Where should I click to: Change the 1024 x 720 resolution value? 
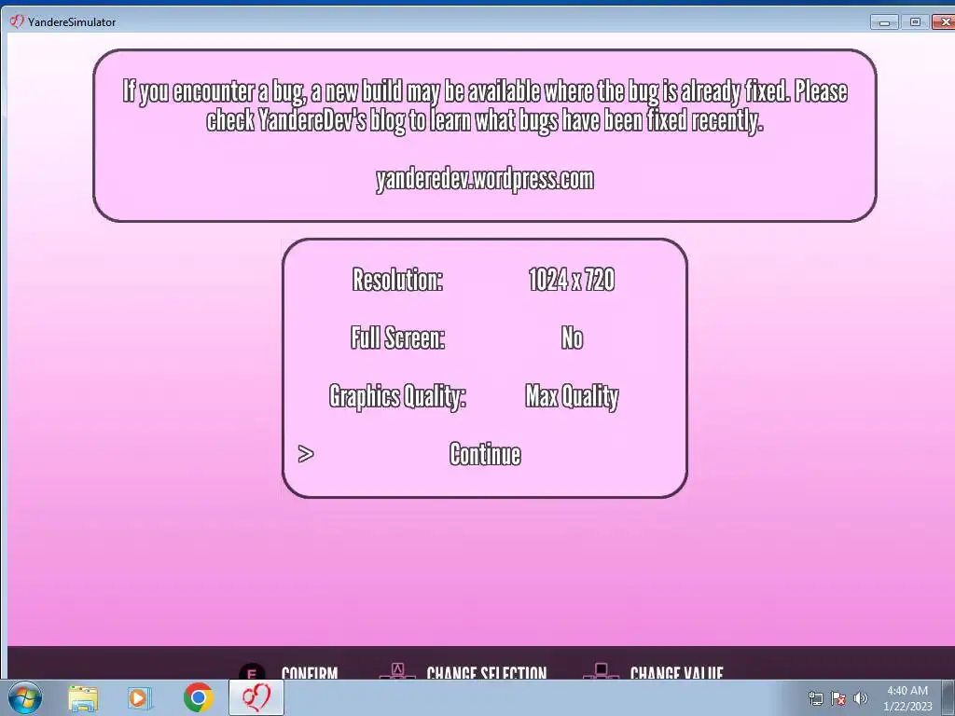[572, 280]
